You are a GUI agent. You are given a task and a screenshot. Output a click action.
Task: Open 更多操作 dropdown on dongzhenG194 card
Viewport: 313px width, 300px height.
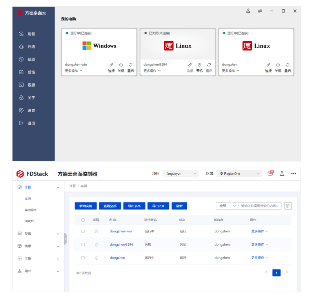(x=152, y=71)
